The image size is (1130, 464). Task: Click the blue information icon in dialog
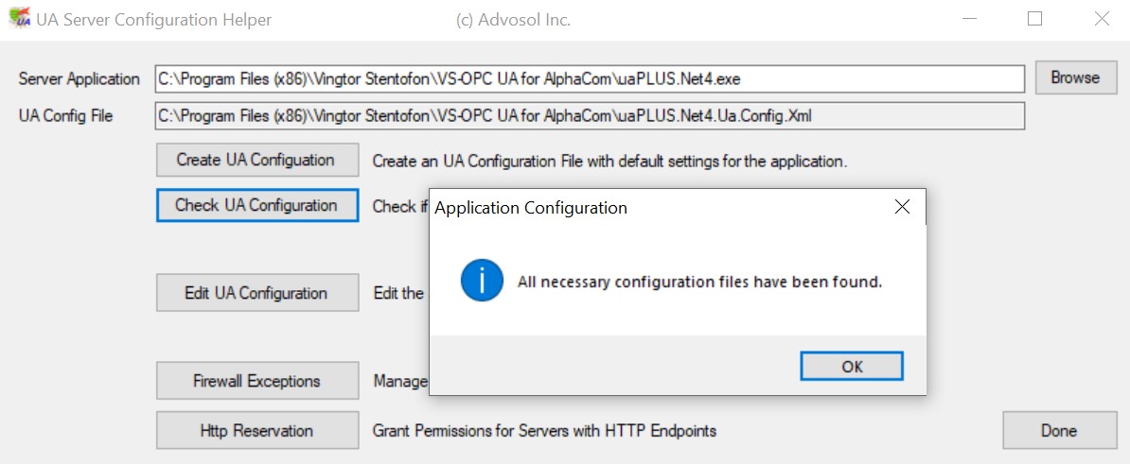tap(481, 282)
